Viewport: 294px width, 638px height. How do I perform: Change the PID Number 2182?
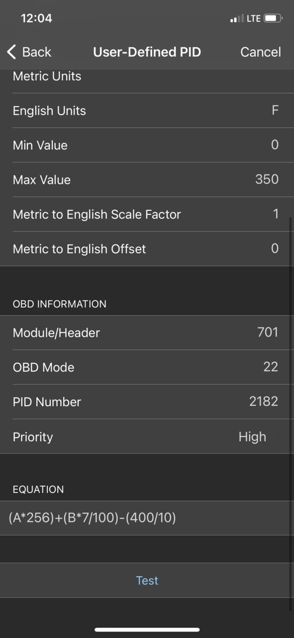(147, 402)
